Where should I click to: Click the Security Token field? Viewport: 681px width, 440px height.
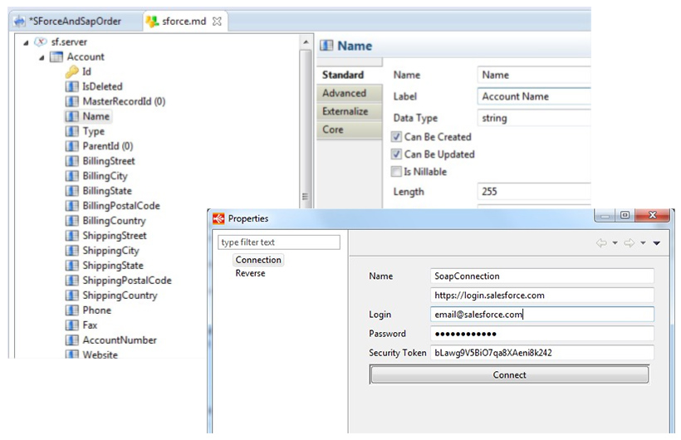542,353
